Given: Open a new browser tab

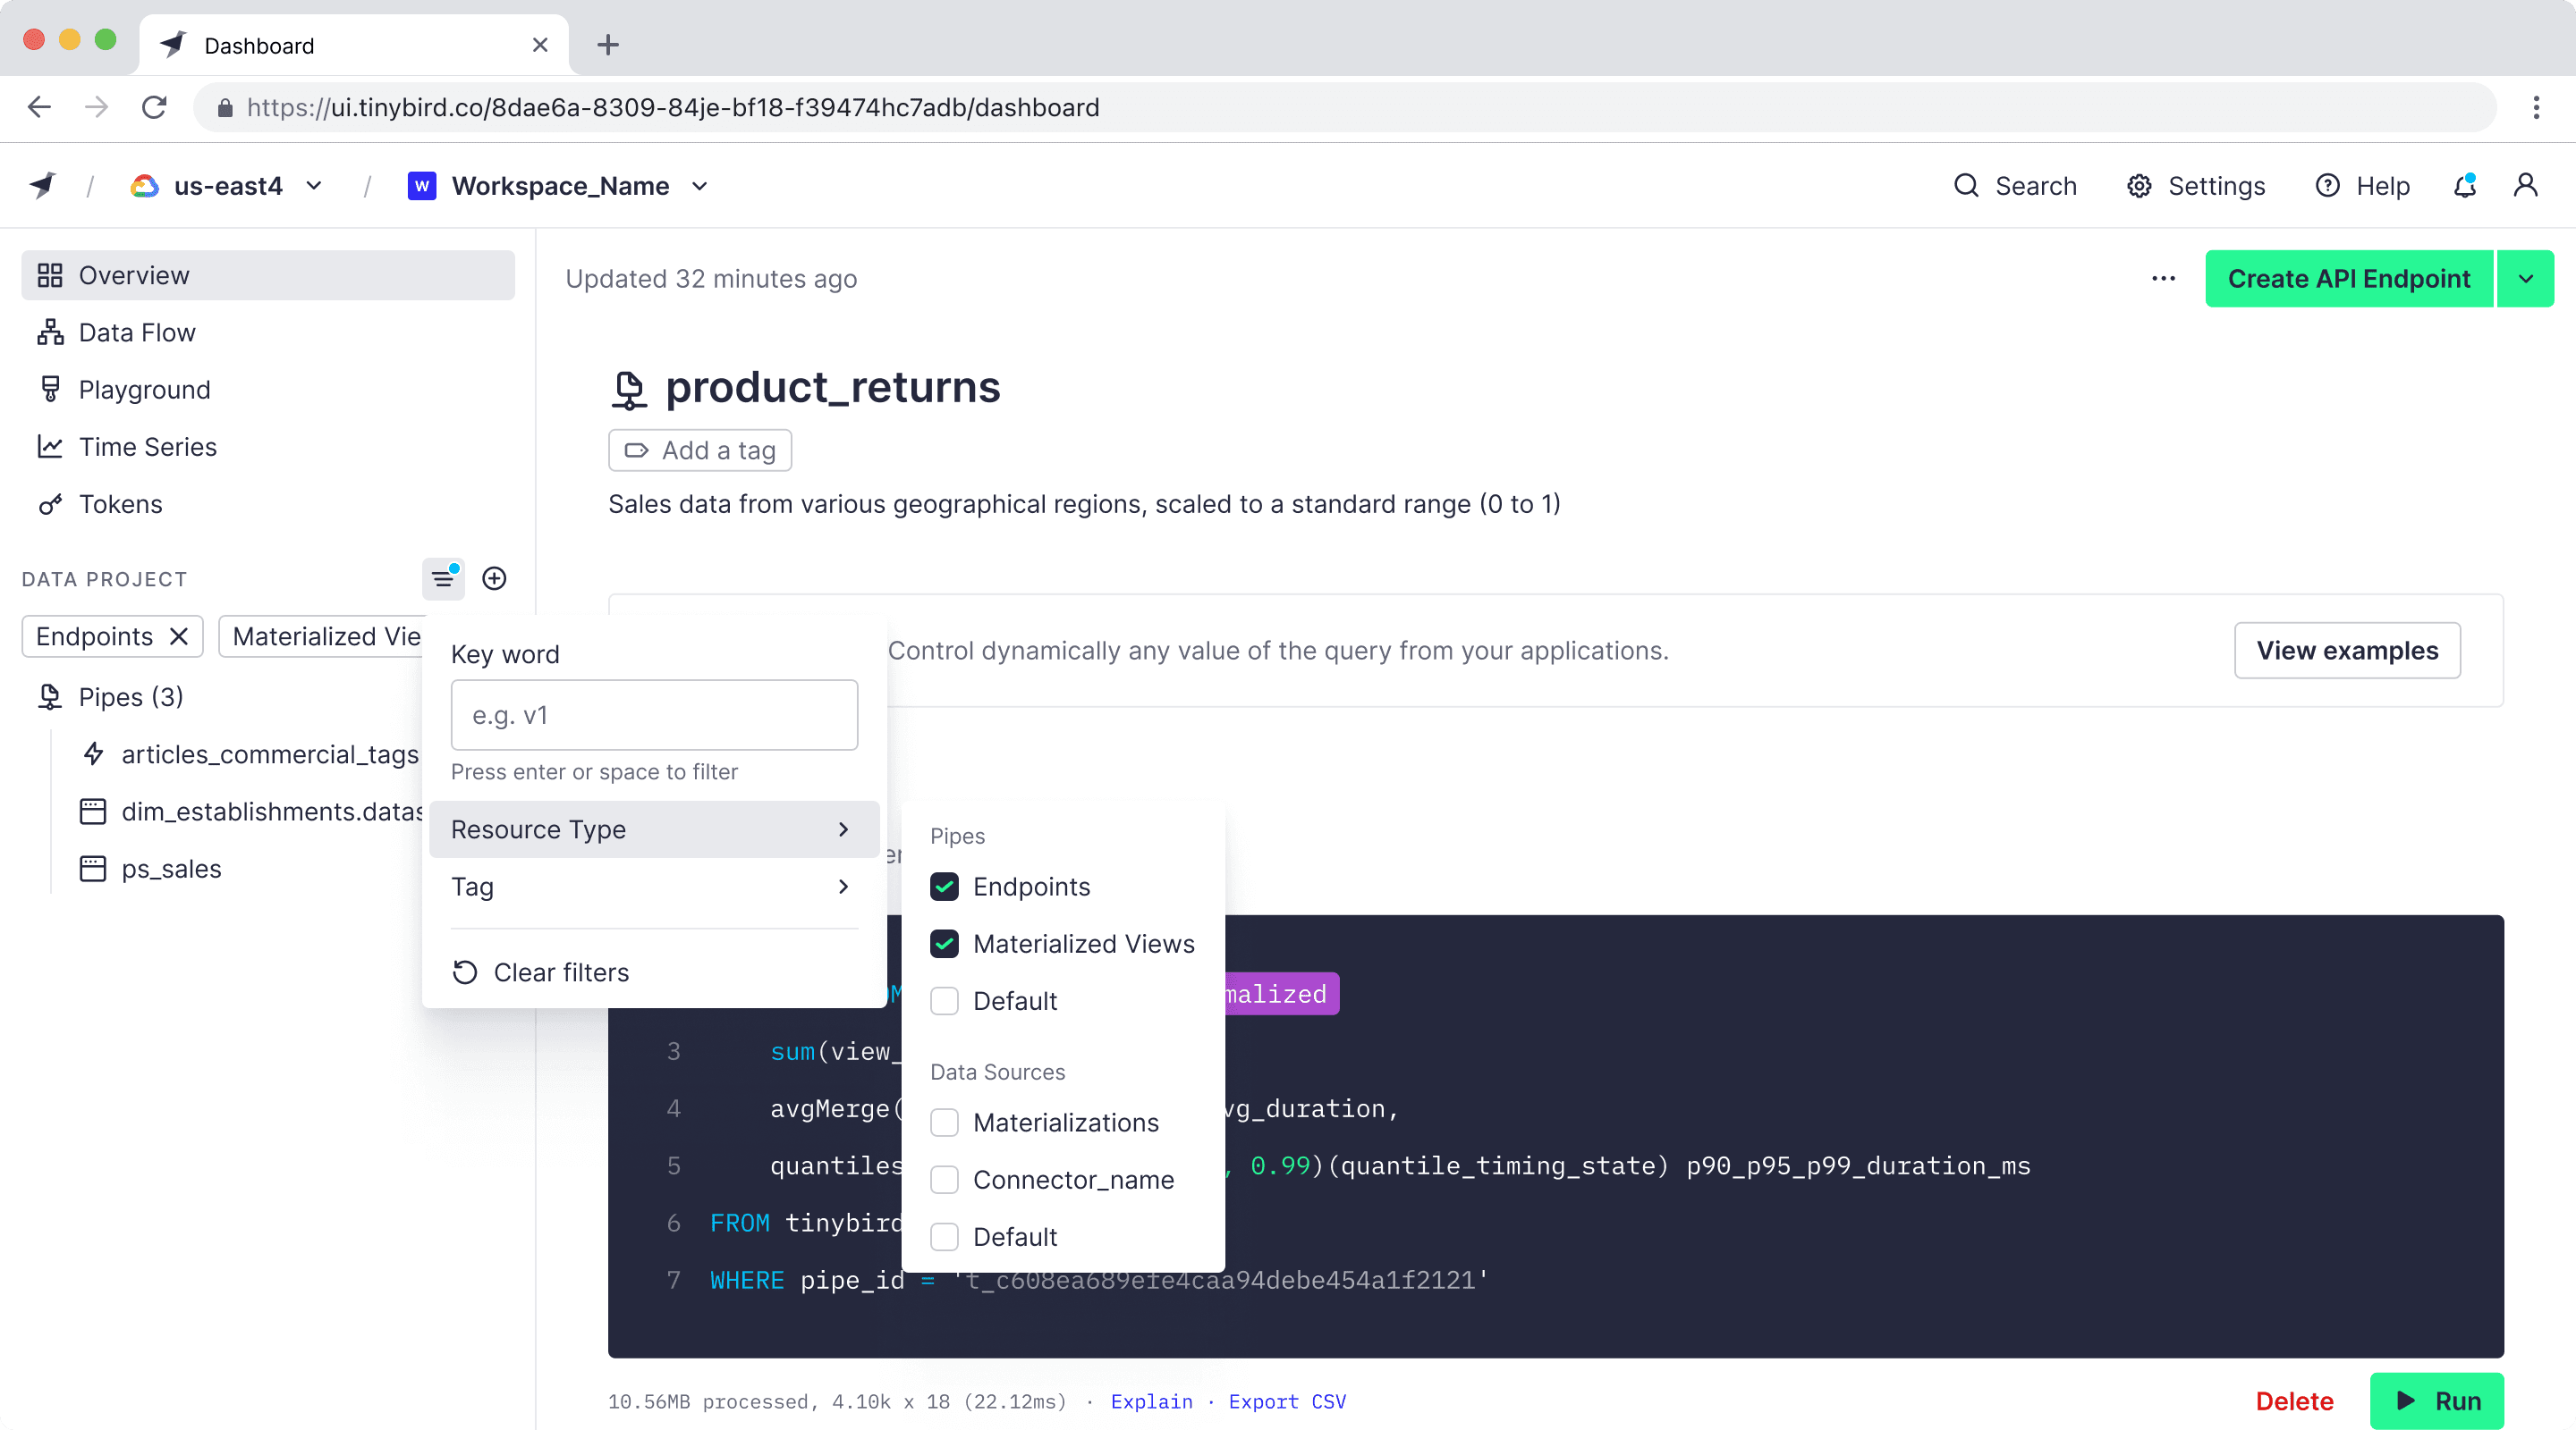Looking at the screenshot, I should (x=608, y=45).
